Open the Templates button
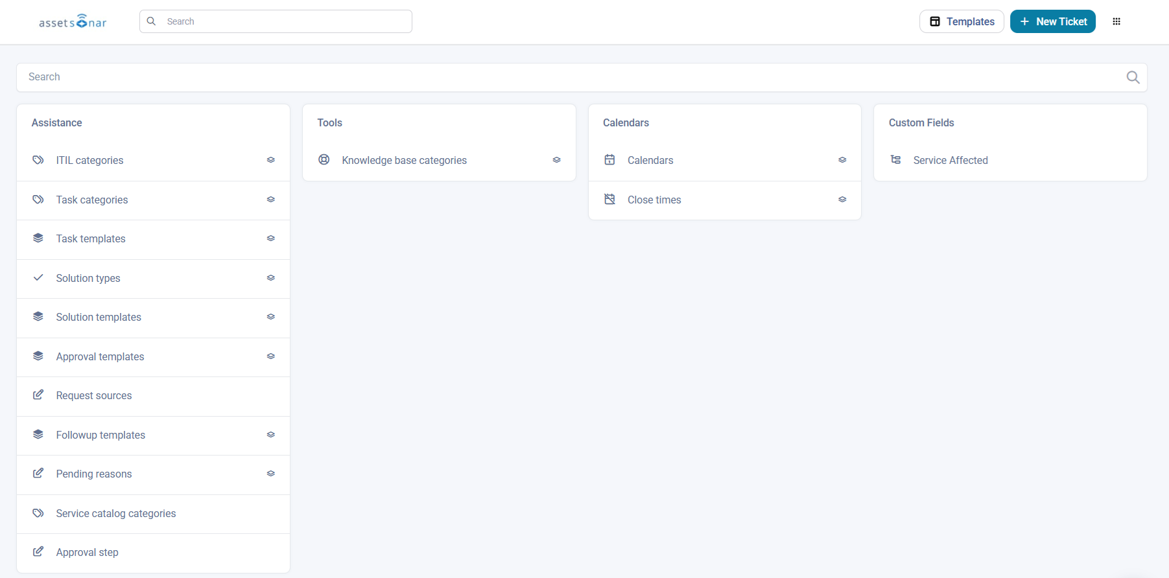Screen dimensions: 1169x578 (x=962, y=21)
